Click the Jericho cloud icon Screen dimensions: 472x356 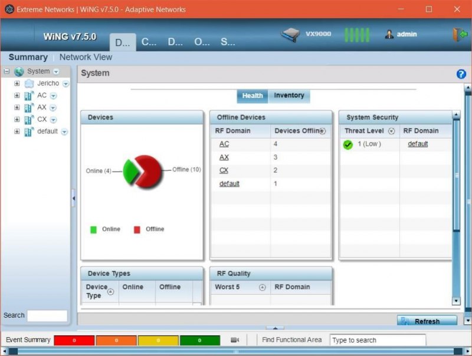(x=29, y=83)
